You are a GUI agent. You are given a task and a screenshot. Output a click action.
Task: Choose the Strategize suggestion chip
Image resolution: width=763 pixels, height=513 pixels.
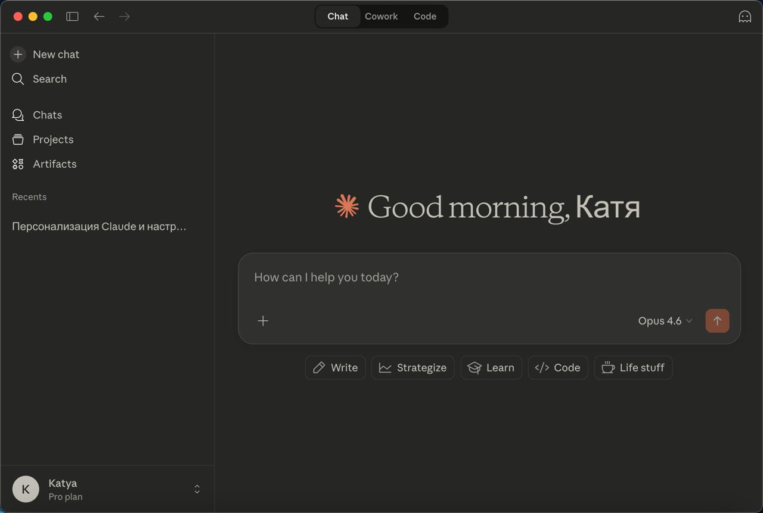point(413,368)
